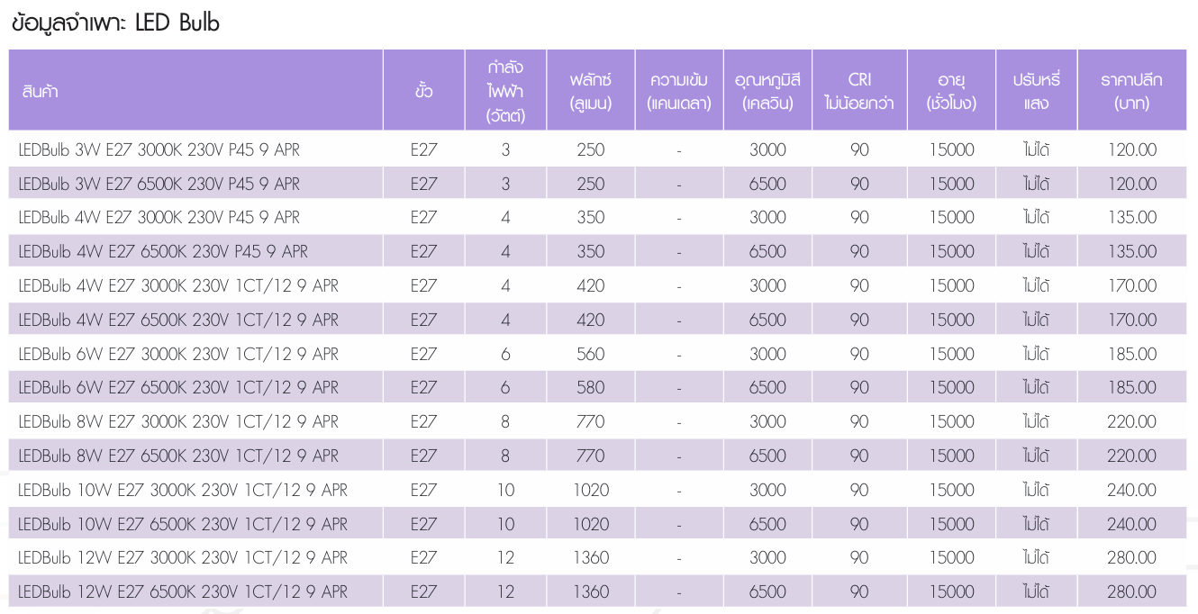
Task: Select LEDBulb 10W E27 3000K product name
Action: (x=183, y=491)
